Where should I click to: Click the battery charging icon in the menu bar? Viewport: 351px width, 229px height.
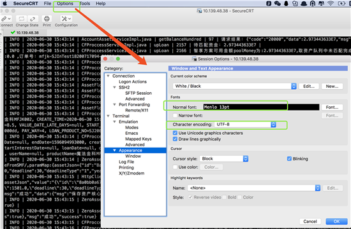tap(341, 3)
